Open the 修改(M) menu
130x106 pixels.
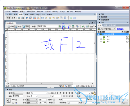[40, 11]
